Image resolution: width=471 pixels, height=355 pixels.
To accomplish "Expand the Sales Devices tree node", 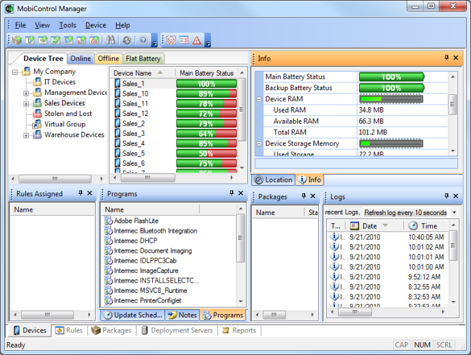I will 26,104.
